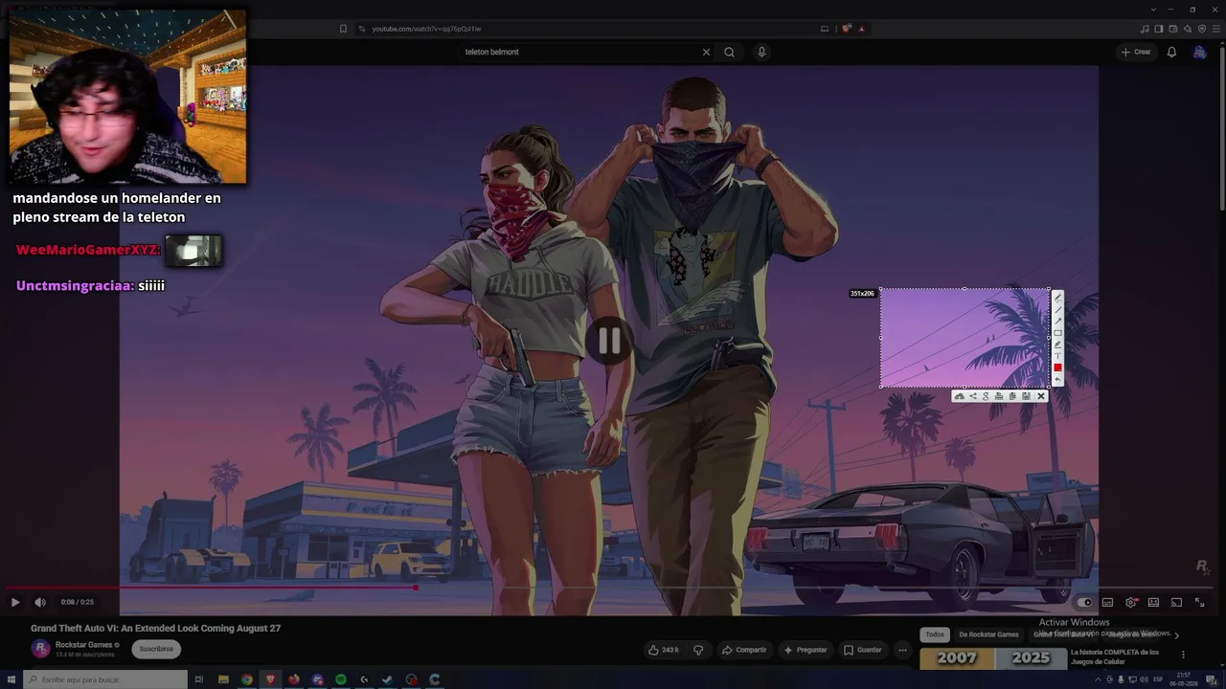Image resolution: width=1226 pixels, height=689 pixels.
Task: Print the selected screenshot area
Action: [x=999, y=396]
